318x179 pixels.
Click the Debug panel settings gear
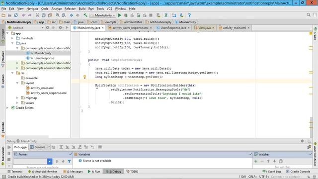303,141
